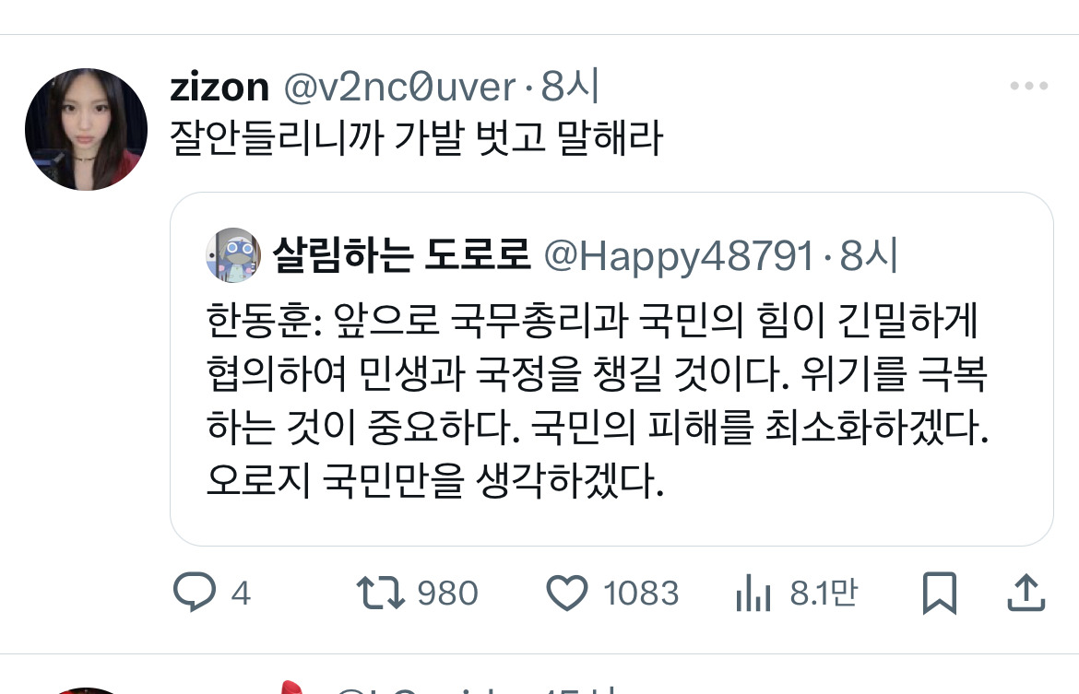The image size is (1079, 694).
Task: Go to zizon display name profile
Action: pyautogui.click(x=219, y=88)
